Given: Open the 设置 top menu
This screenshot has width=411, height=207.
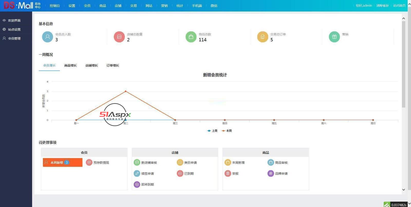Looking at the screenshot, I should 72,6.
